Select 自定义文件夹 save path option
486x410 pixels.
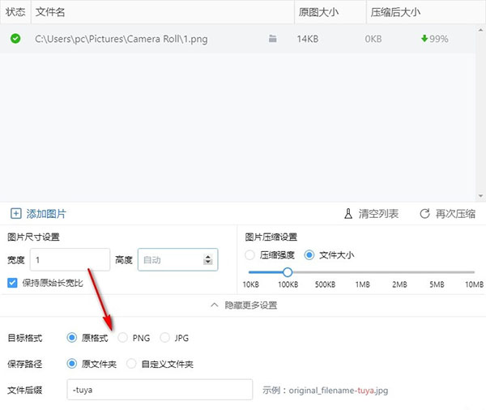[134, 364]
